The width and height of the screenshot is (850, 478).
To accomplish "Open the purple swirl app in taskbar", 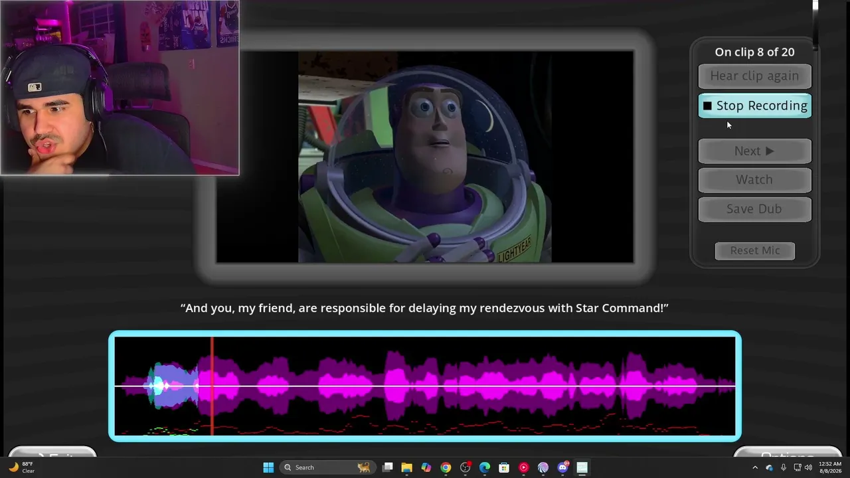I will point(543,467).
